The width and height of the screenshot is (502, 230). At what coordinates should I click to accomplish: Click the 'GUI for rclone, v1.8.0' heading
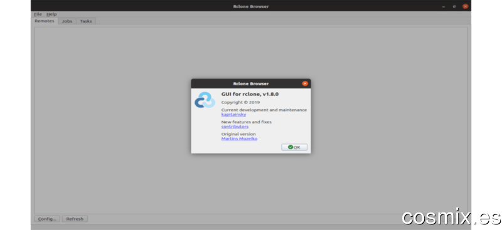(x=250, y=95)
